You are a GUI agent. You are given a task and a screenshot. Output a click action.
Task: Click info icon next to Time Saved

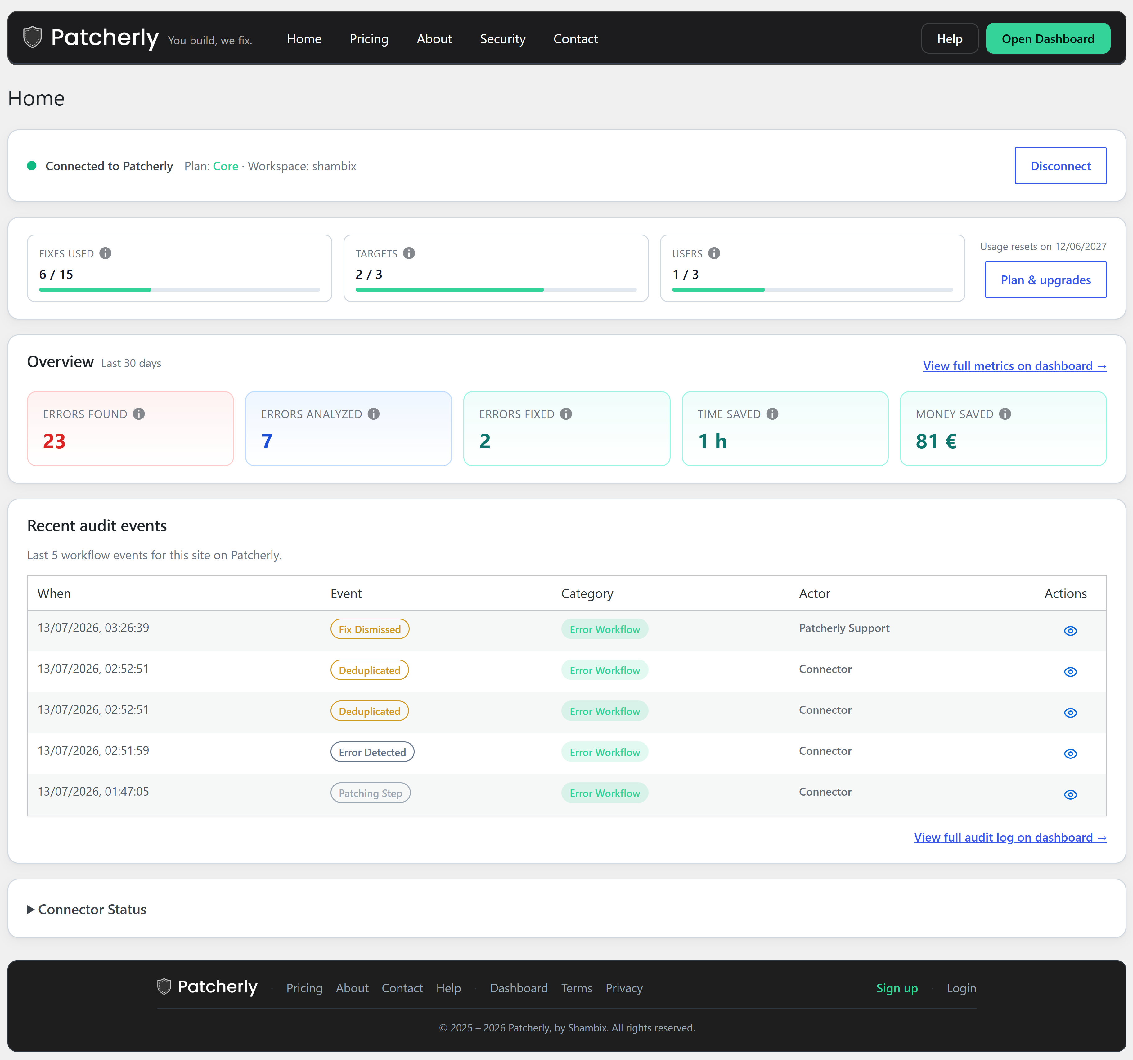[772, 414]
